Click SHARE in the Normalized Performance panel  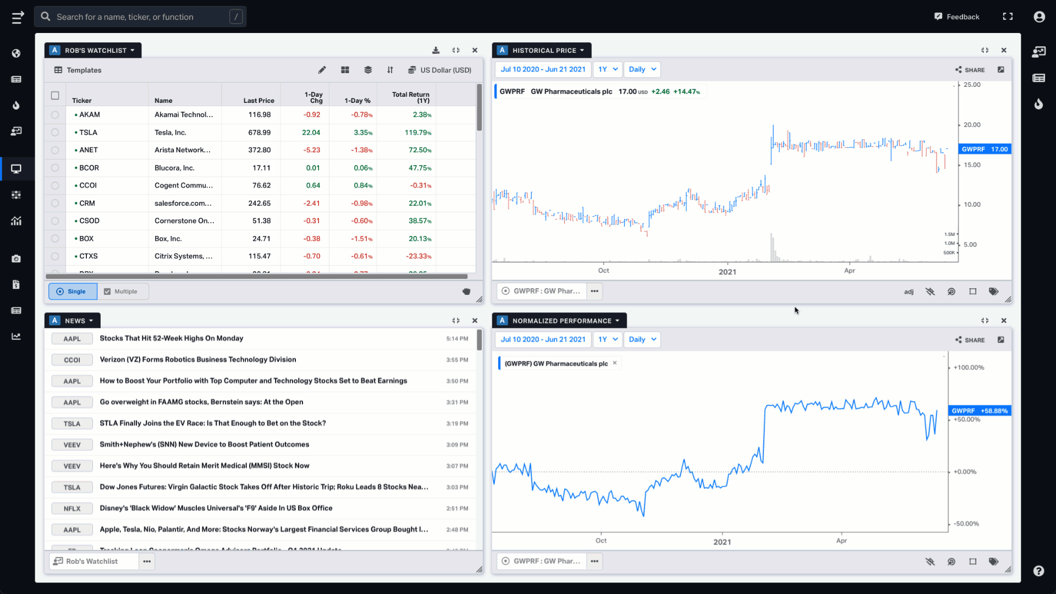click(x=970, y=340)
